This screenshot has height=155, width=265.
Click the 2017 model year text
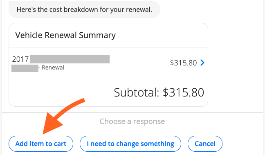(x=20, y=59)
